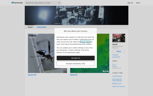The height and width of the screenshot is (96, 153).
Task: Click the Contact Shade link
Action: coord(117,76)
